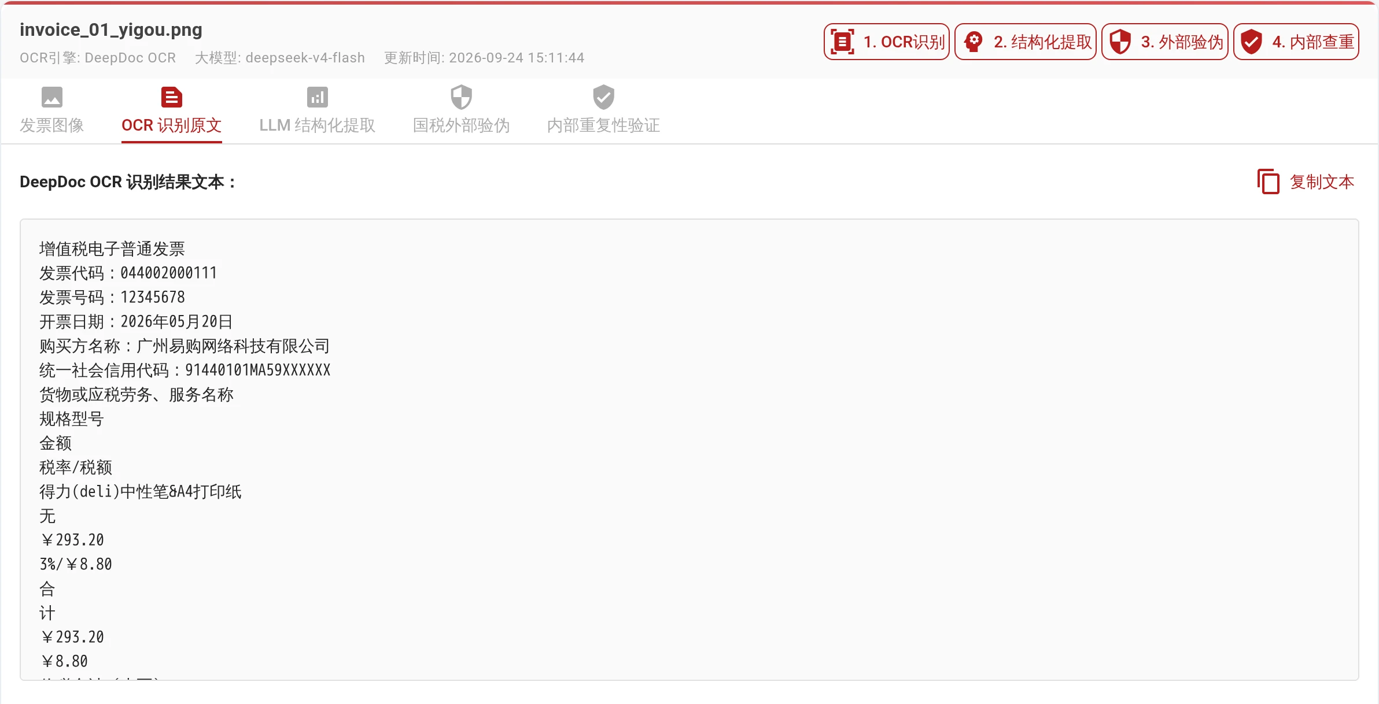1379x704 pixels.
Task: Copy OCR text via 复制文本
Action: (1306, 182)
